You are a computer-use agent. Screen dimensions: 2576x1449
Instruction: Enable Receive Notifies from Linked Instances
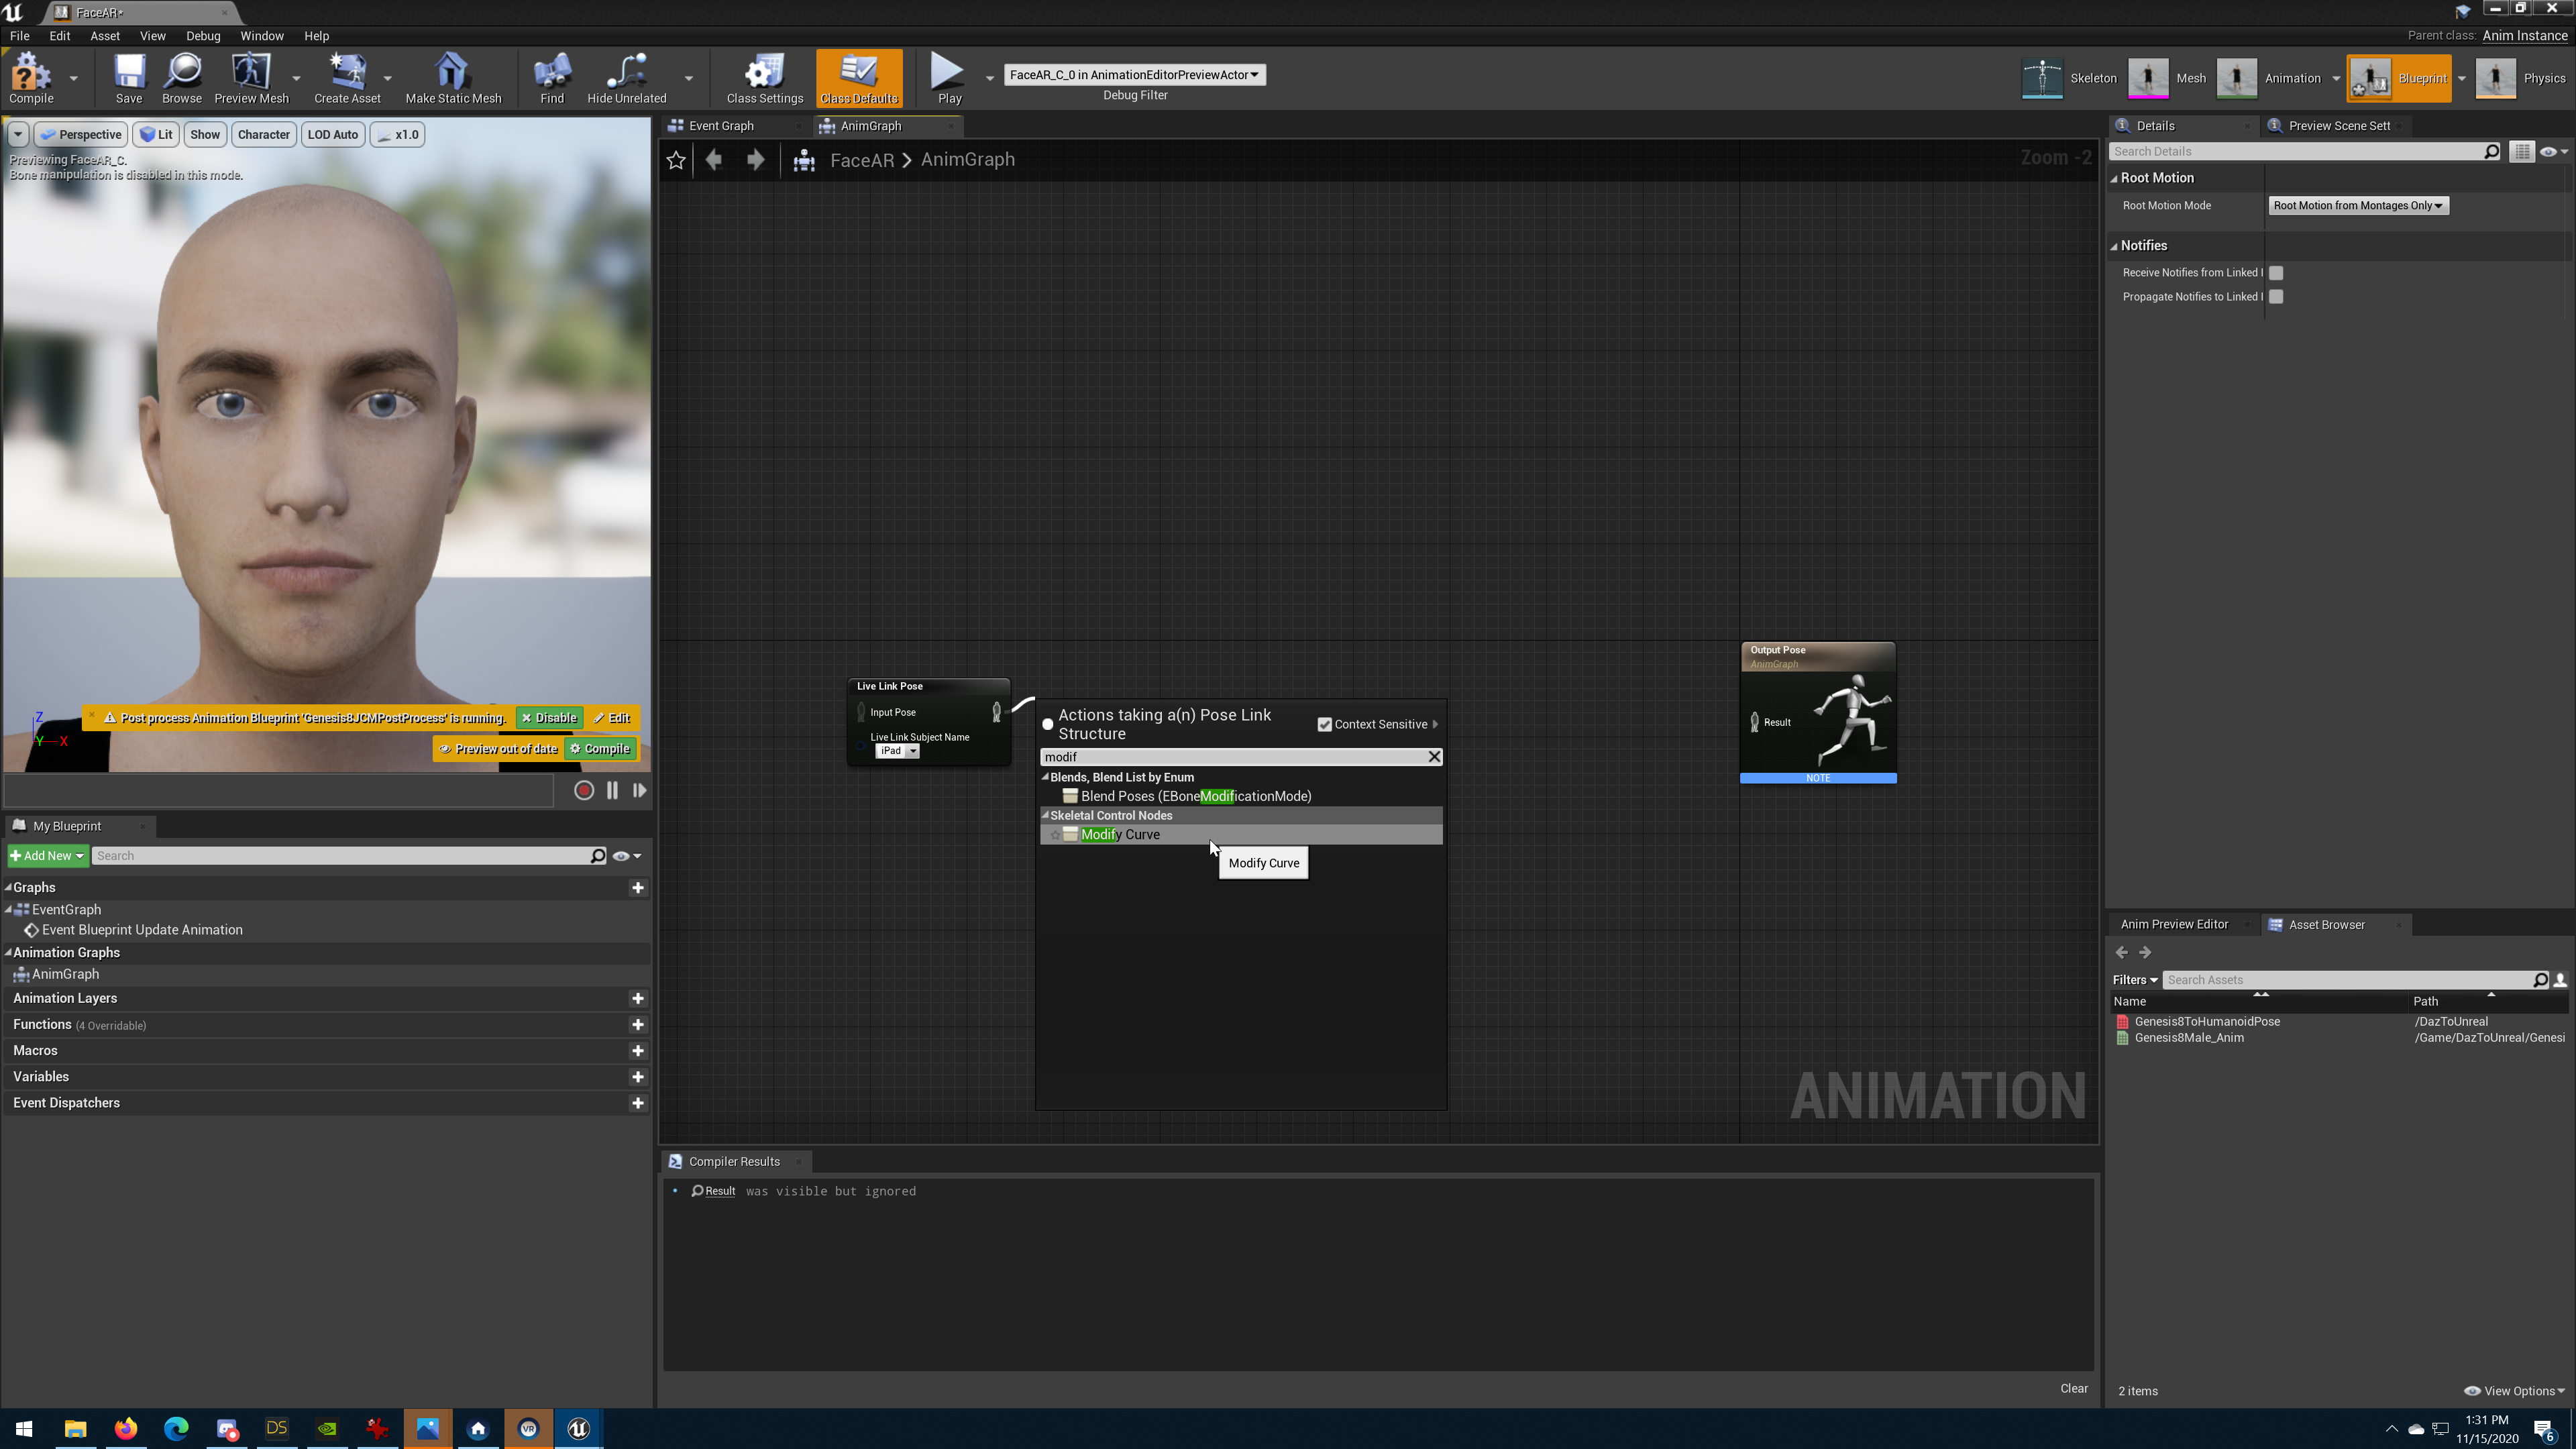(x=2276, y=273)
